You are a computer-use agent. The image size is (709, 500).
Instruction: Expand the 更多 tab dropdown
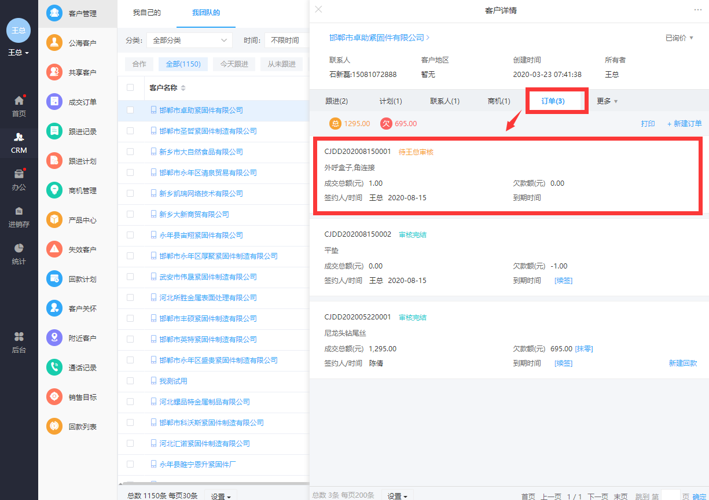coord(607,101)
